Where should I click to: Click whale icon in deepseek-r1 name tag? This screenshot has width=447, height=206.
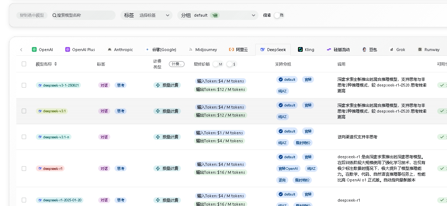coord(40,168)
